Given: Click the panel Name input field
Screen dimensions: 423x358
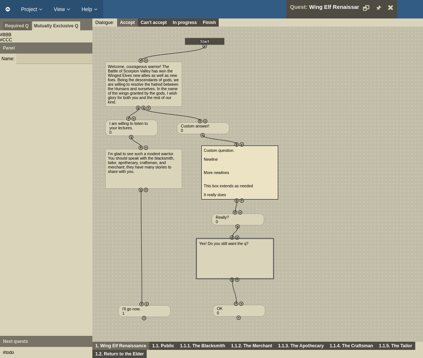Looking at the screenshot, I should point(54,59).
